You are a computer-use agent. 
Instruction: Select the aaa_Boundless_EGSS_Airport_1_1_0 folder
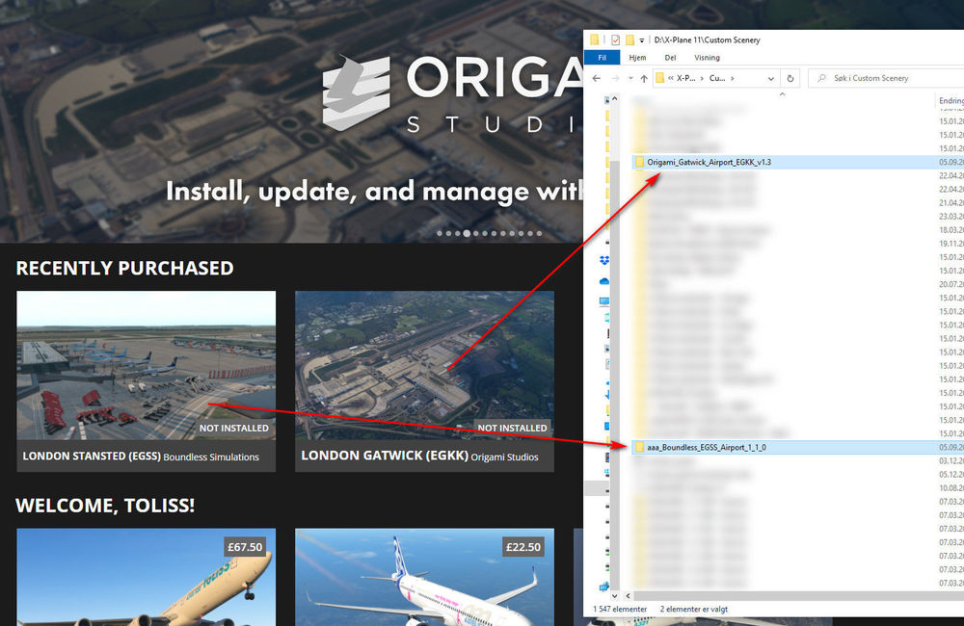coord(706,448)
